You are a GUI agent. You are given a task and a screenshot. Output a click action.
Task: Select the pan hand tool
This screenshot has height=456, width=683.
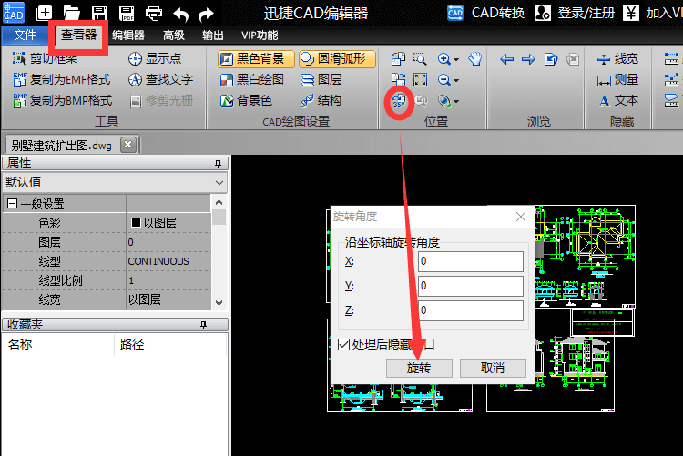475,58
